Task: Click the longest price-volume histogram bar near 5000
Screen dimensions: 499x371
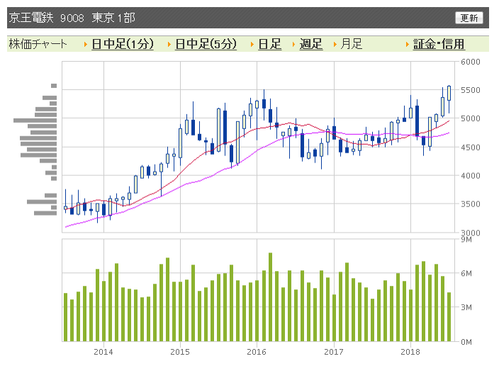Action: tap(35, 121)
